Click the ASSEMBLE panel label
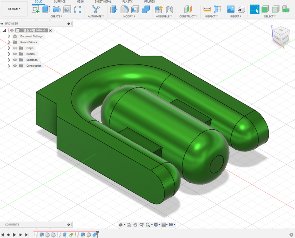 [163, 16]
